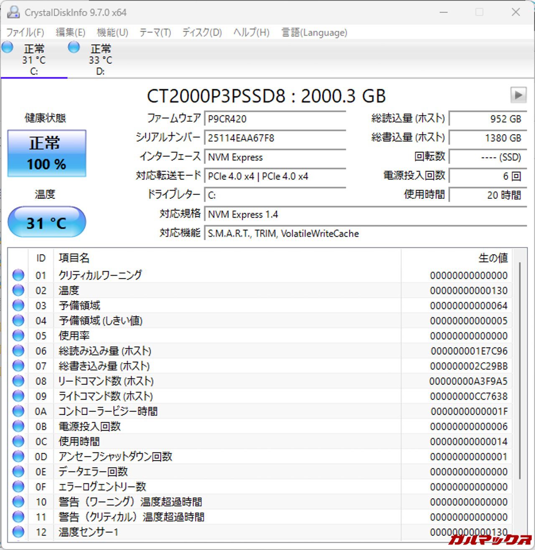Screen dimensions: 535x550
Task: Click the status icon for 温度センサー1
Action: (18, 532)
